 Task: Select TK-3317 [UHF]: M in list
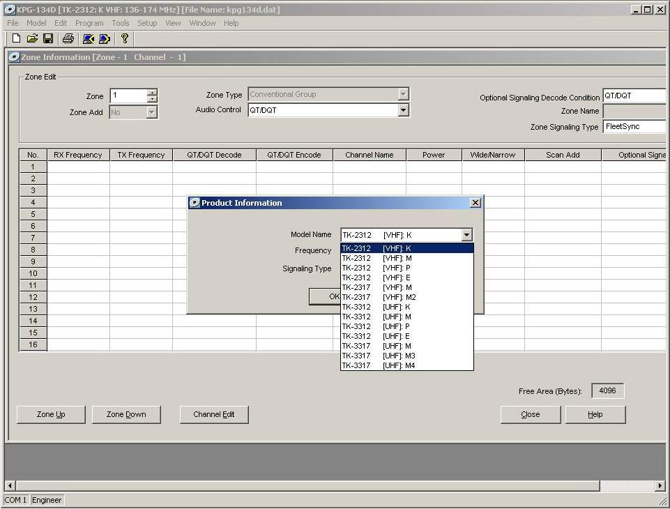[406, 346]
